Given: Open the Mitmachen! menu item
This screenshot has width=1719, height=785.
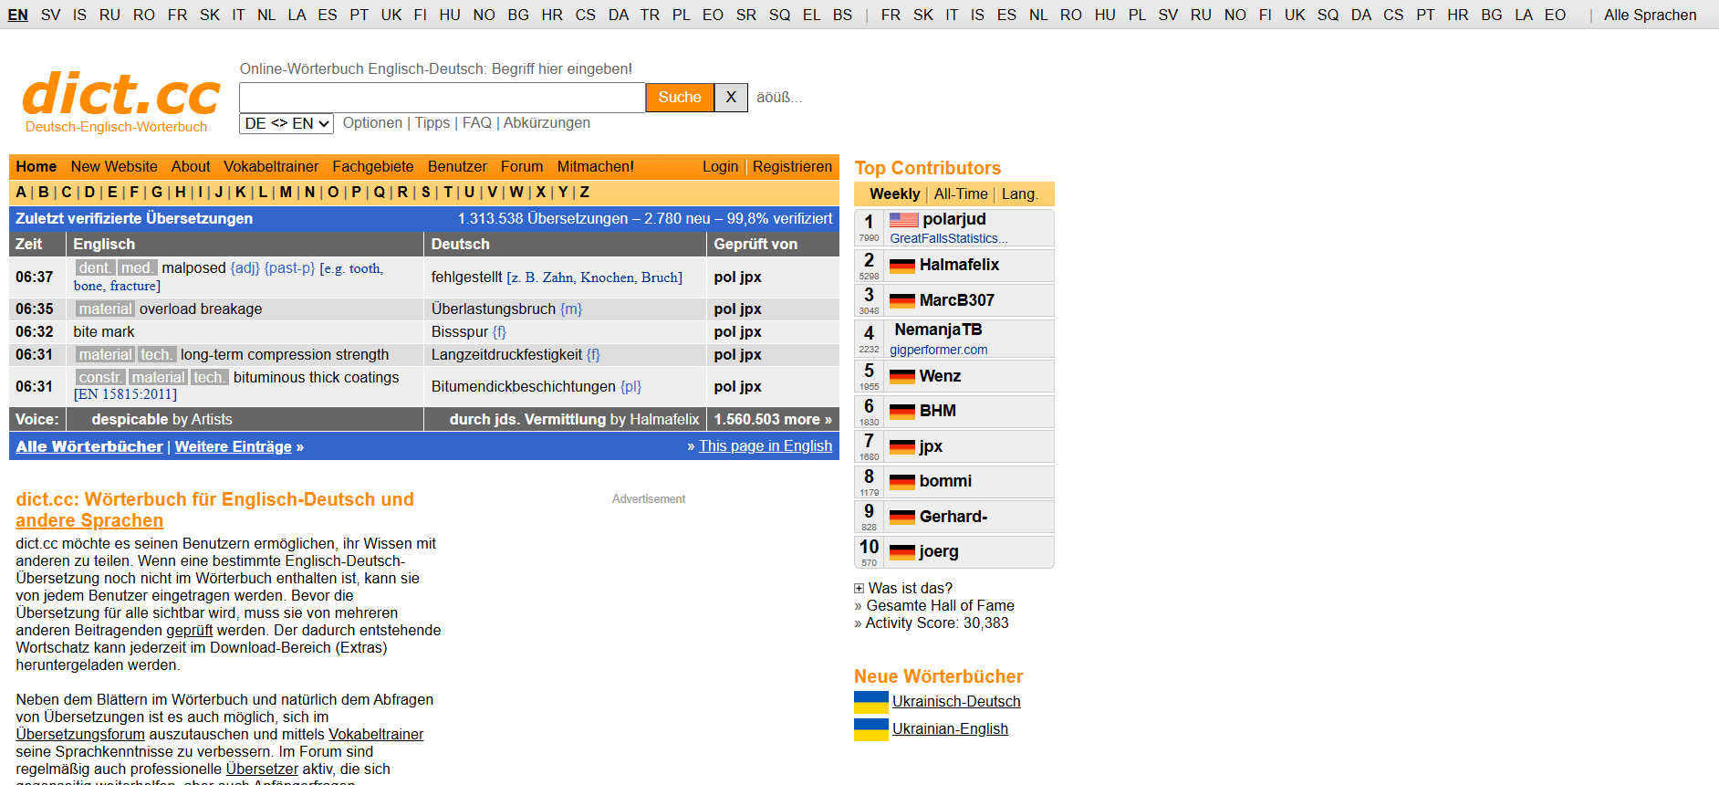Looking at the screenshot, I should coord(596,167).
